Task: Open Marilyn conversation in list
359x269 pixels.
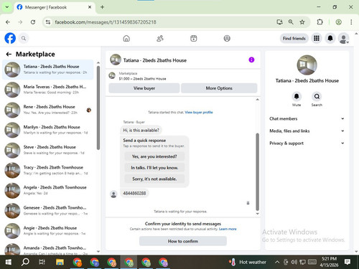Action: click(48, 130)
